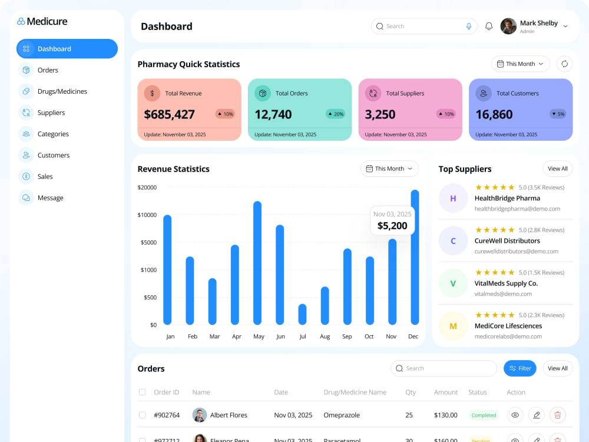Click curewelldistributors@demo.com email
This screenshot has width=589, height=442.
pyautogui.click(x=516, y=252)
